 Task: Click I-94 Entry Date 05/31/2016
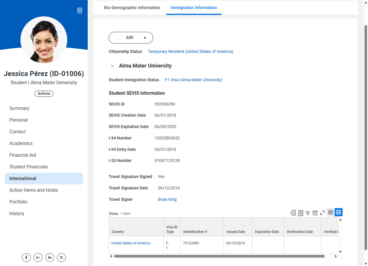pos(165,149)
